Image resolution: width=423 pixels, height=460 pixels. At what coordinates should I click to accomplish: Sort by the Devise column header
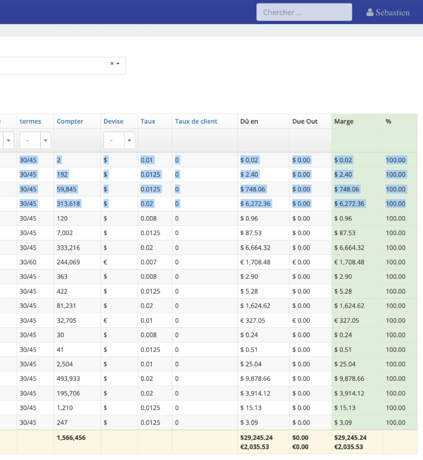(x=113, y=121)
